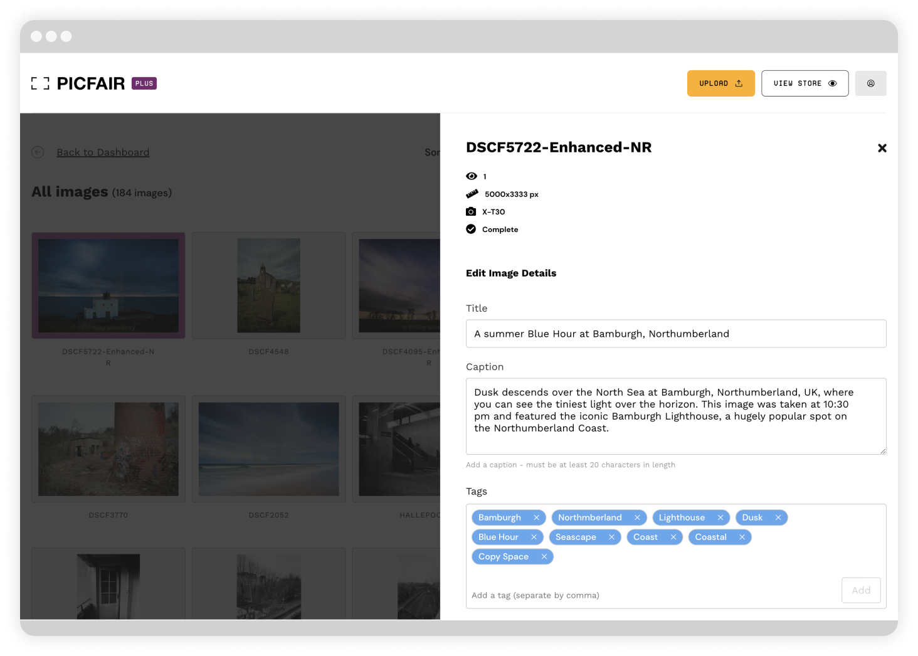Click inside the Caption text area
Viewport: 918px width, 656px height.
pyautogui.click(x=676, y=416)
